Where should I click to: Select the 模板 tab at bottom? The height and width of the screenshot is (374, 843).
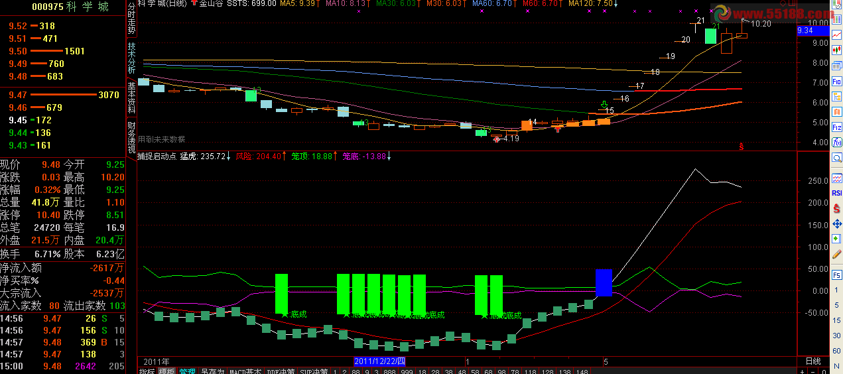point(166,371)
